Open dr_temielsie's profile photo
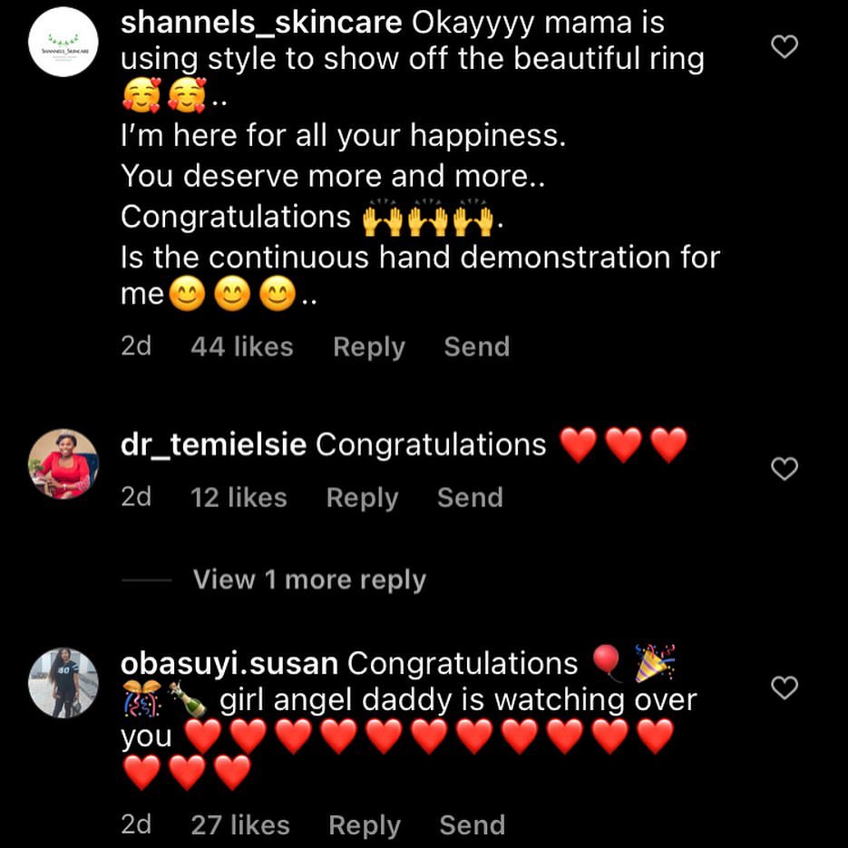The image size is (848, 848). 63,463
